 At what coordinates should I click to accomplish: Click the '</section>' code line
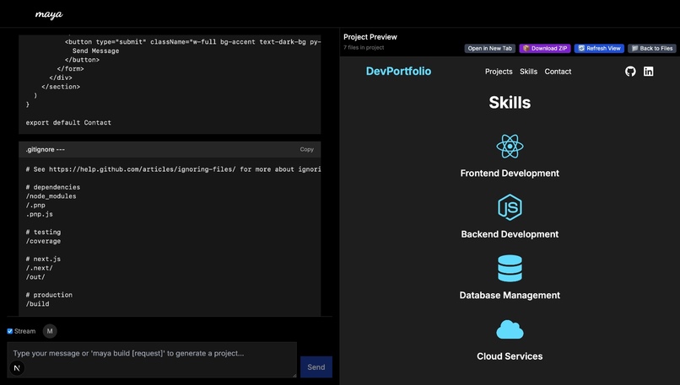click(x=61, y=87)
